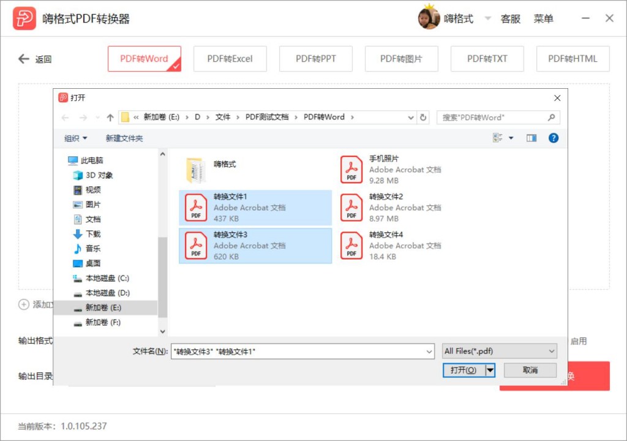Click the change view layout icon

(x=497, y=138)
